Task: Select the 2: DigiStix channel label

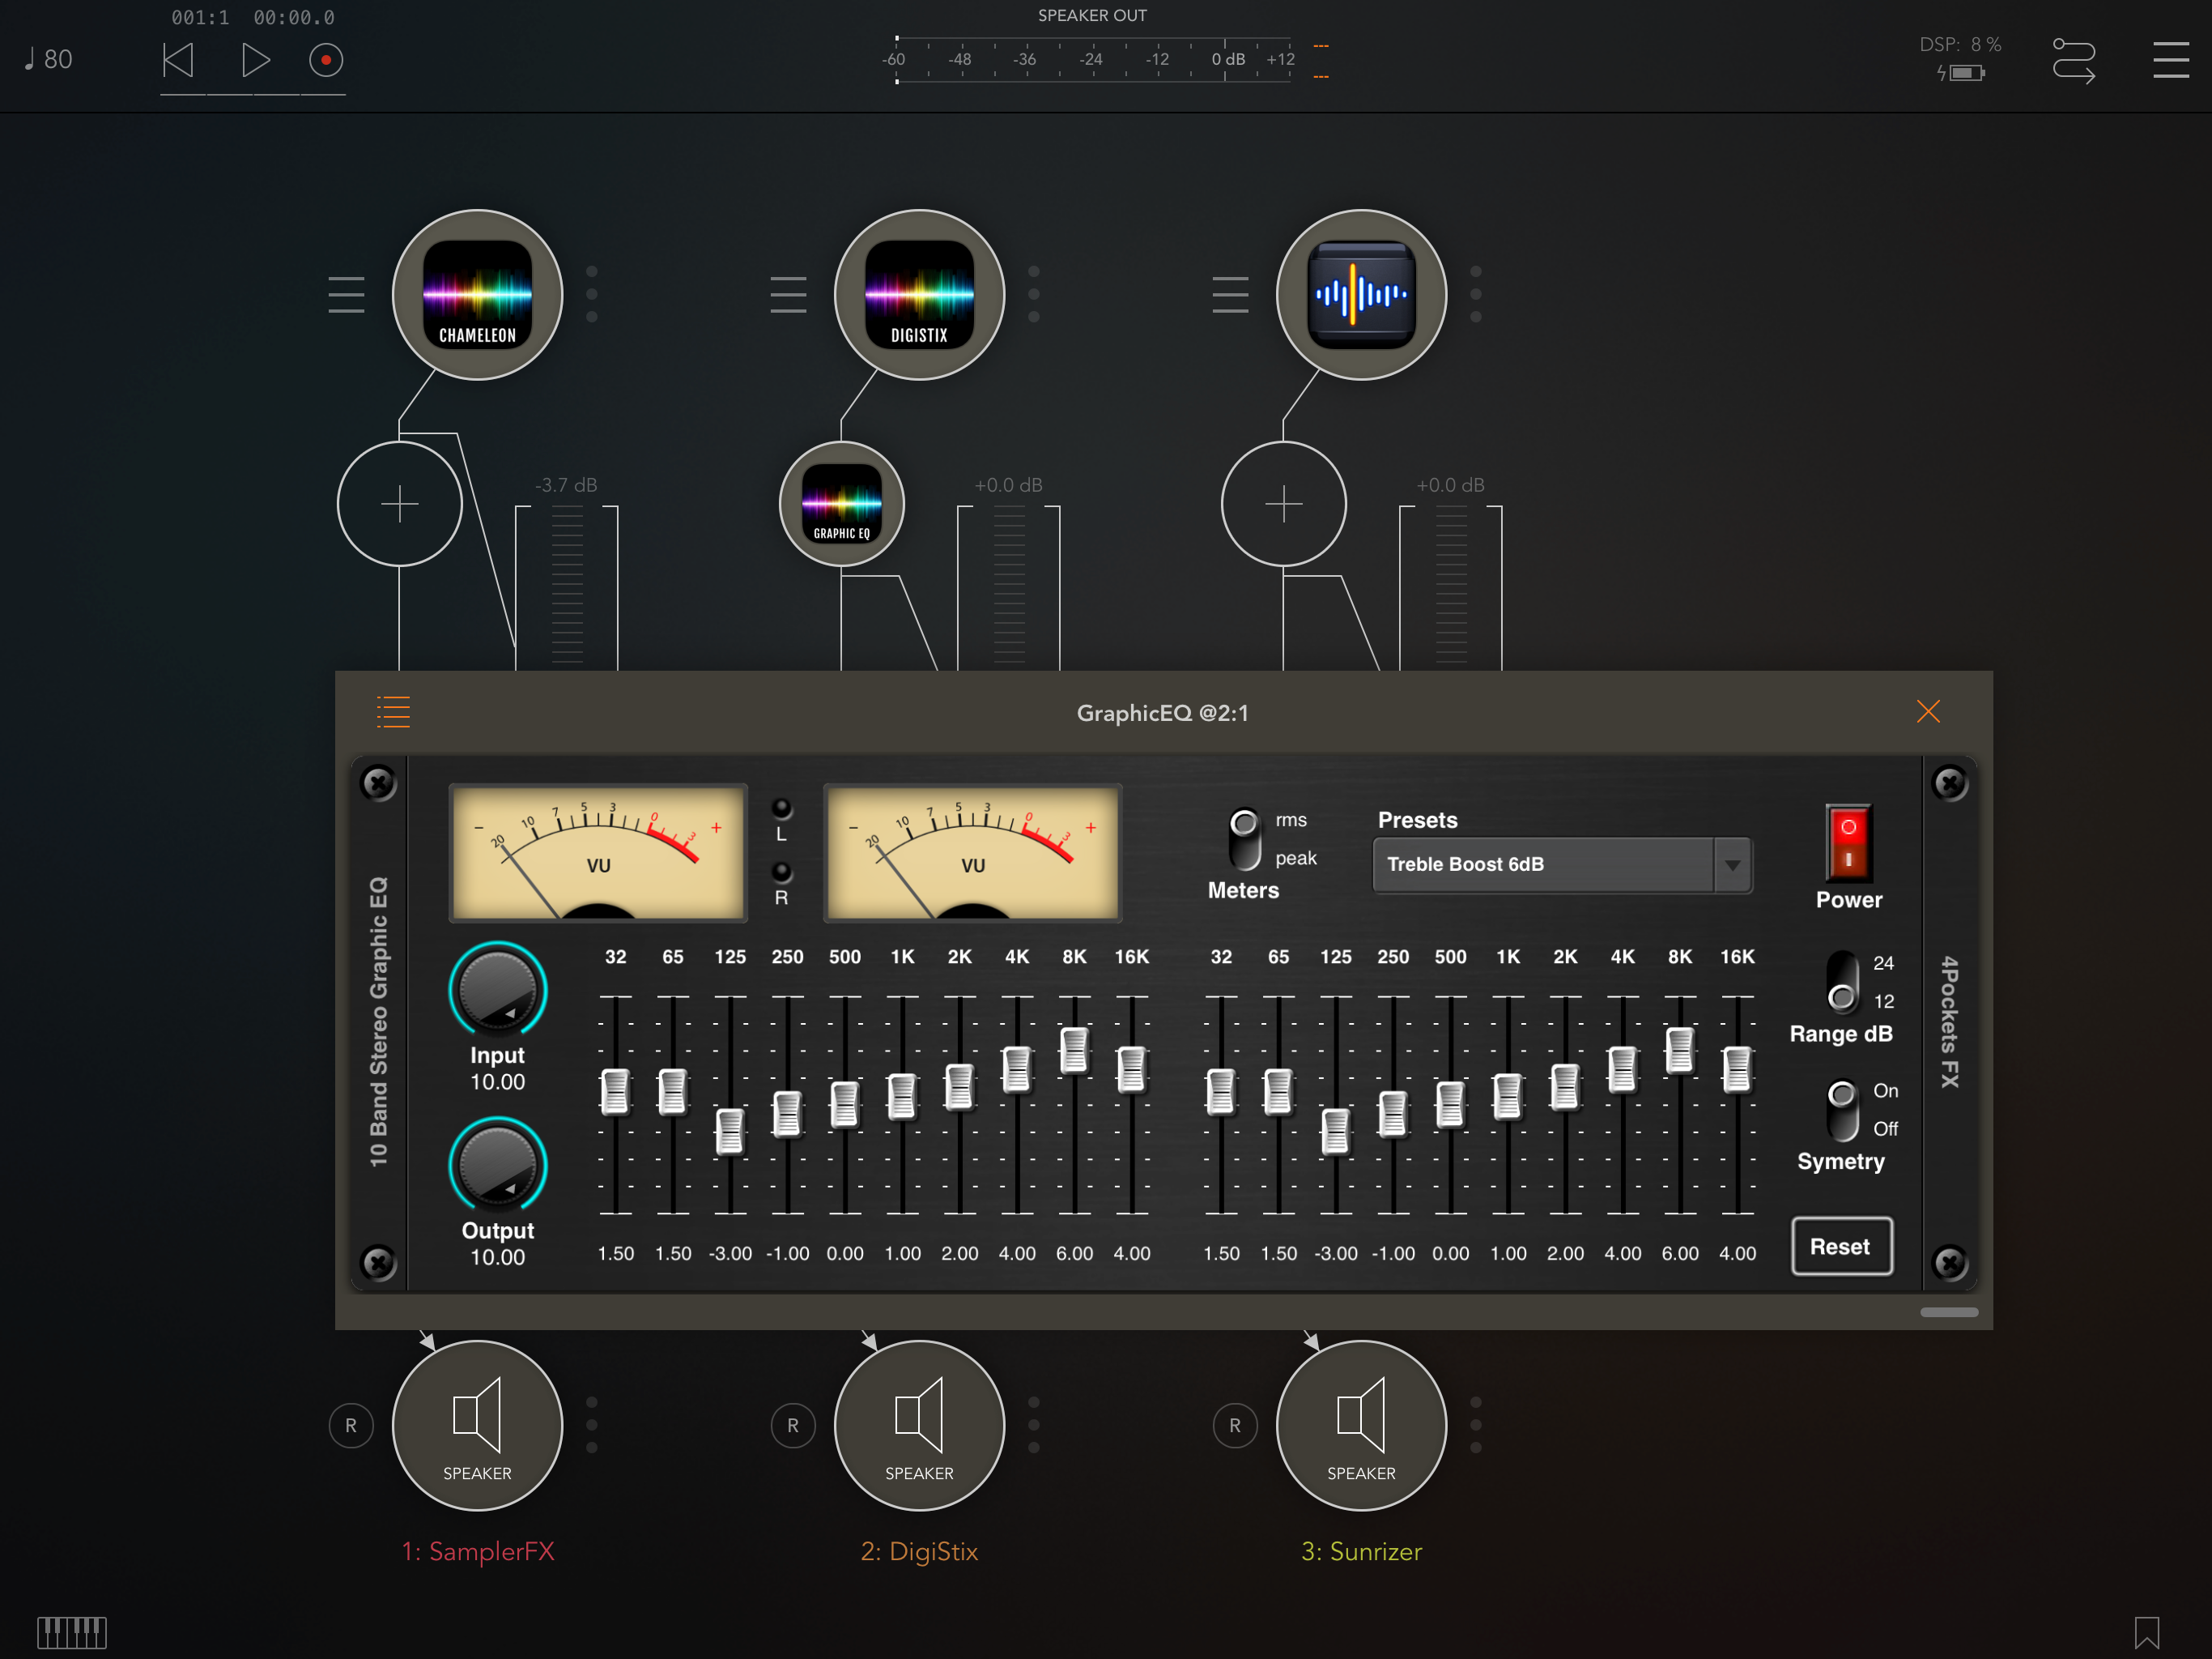Action: [919, 1551]
